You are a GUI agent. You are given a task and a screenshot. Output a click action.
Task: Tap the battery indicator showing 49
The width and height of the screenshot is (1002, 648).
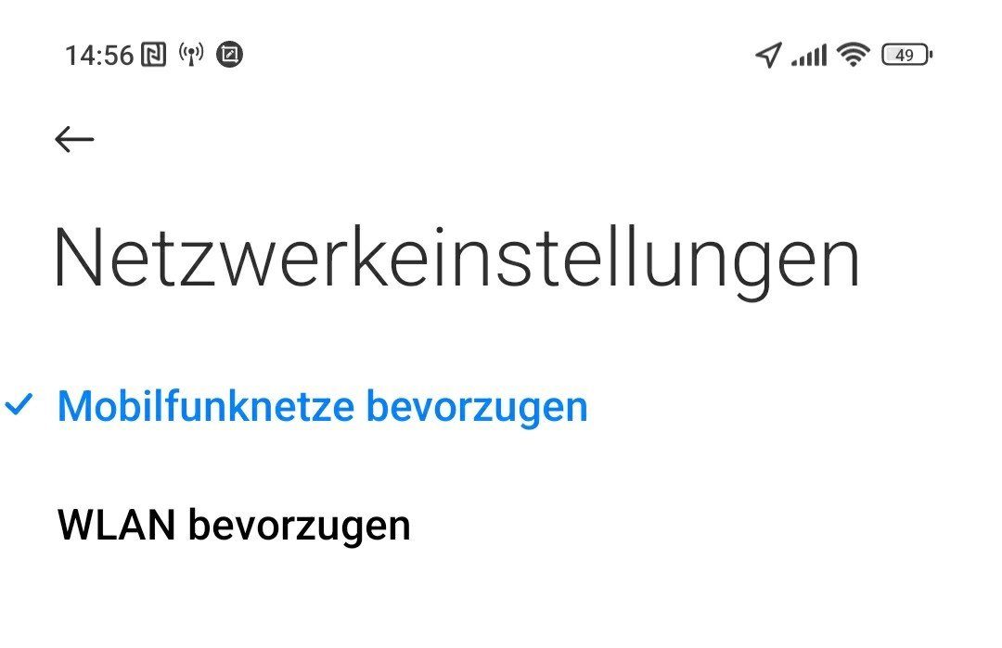click(906, 55)
